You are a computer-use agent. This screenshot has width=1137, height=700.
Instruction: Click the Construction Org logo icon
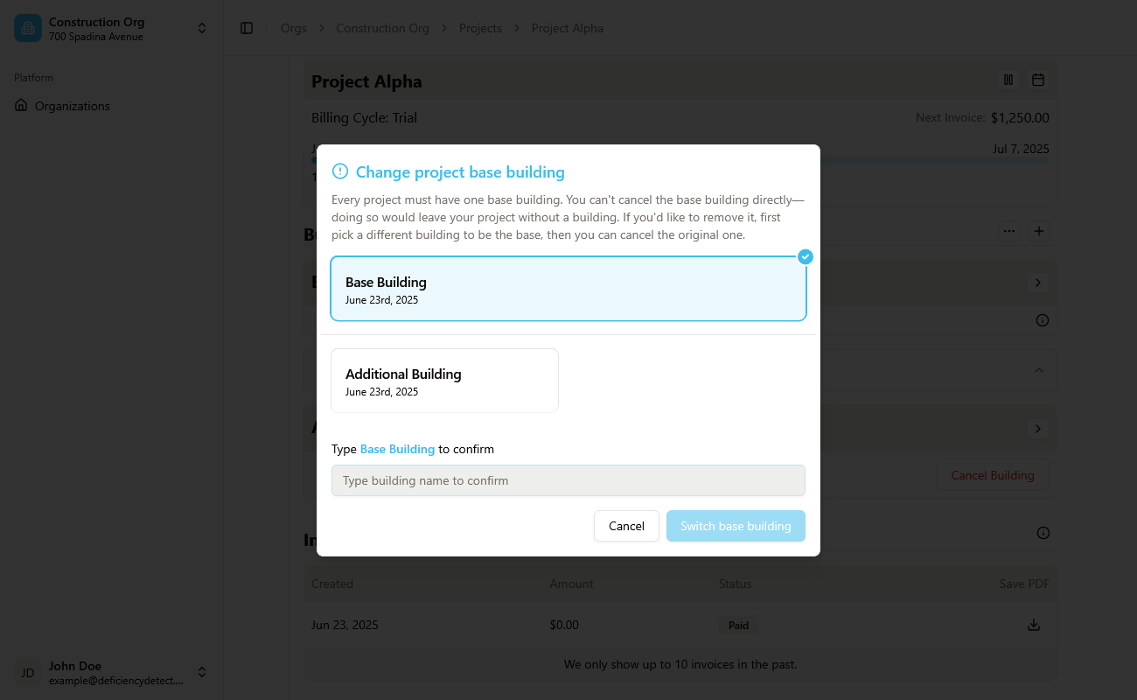(x=28, y=28)
